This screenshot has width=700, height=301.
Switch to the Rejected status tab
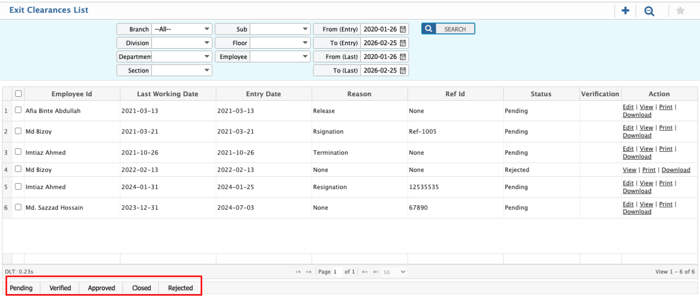[180, 288]
